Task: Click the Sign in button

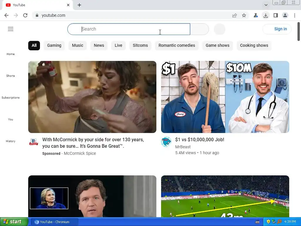Action: 277,29
